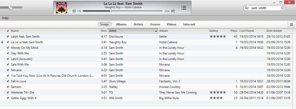This screenshot has height=109, width=296.
Task: Uncheck the Nirvana song checkbox
Action: click(x=8, y=70)
